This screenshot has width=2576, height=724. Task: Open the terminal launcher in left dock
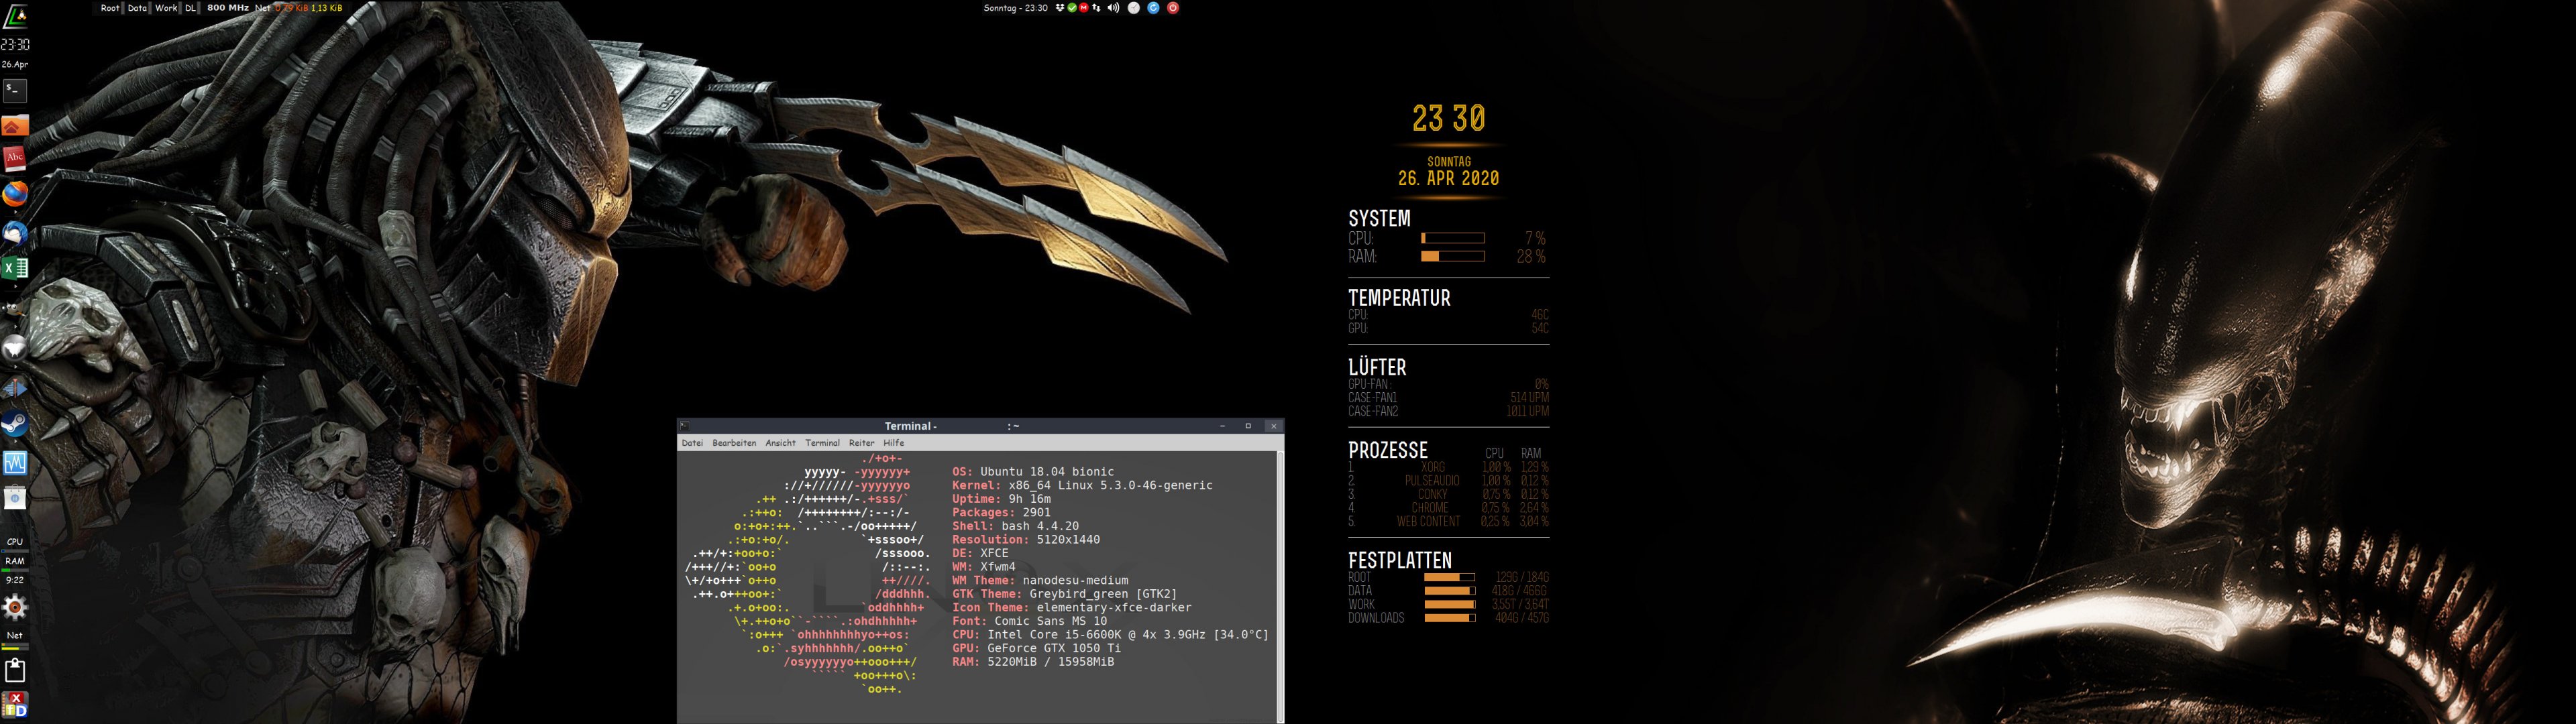click(x=14, y=90)
